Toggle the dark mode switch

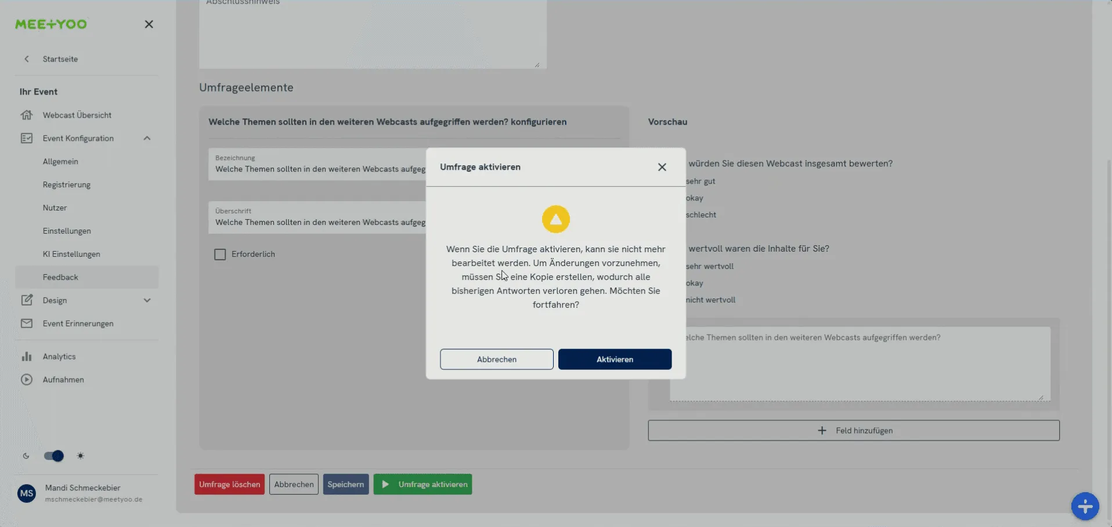click(x=53, y=456)
